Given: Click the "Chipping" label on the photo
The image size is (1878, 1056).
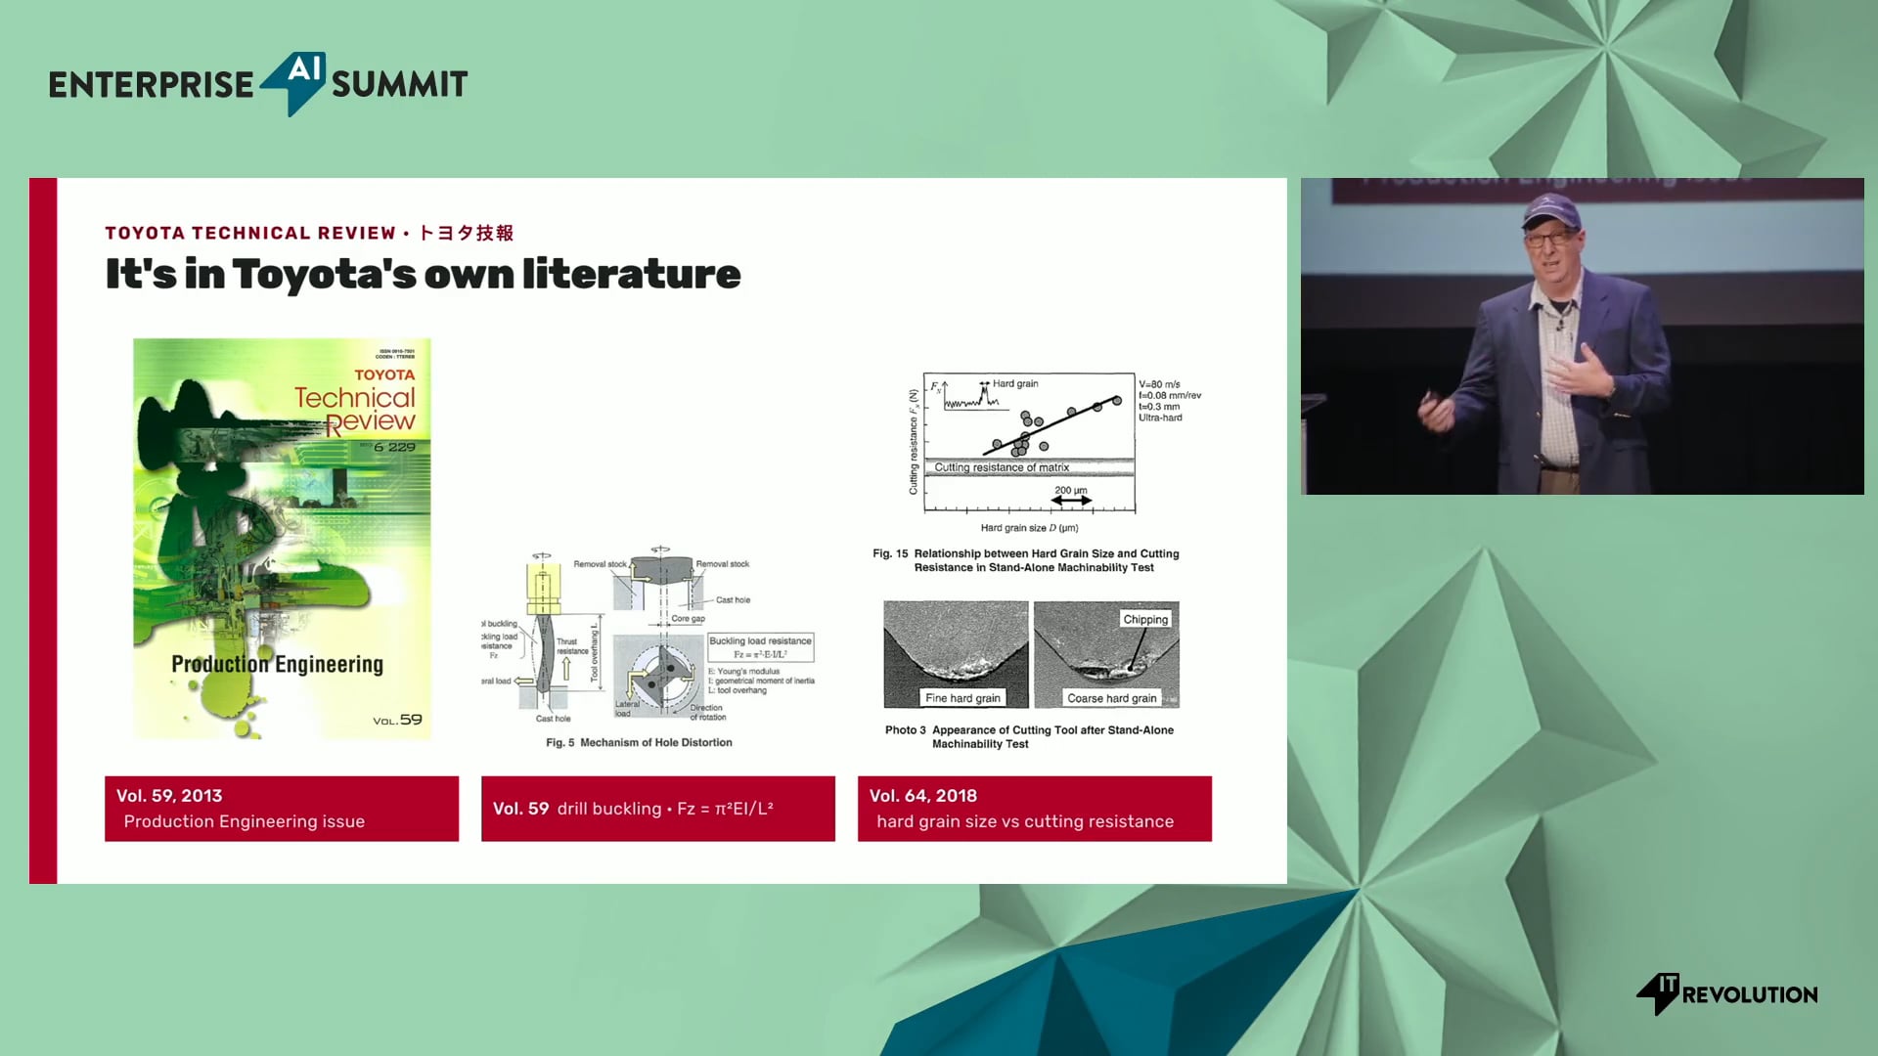Looking at the screenshot, I should pos(1145,619).
